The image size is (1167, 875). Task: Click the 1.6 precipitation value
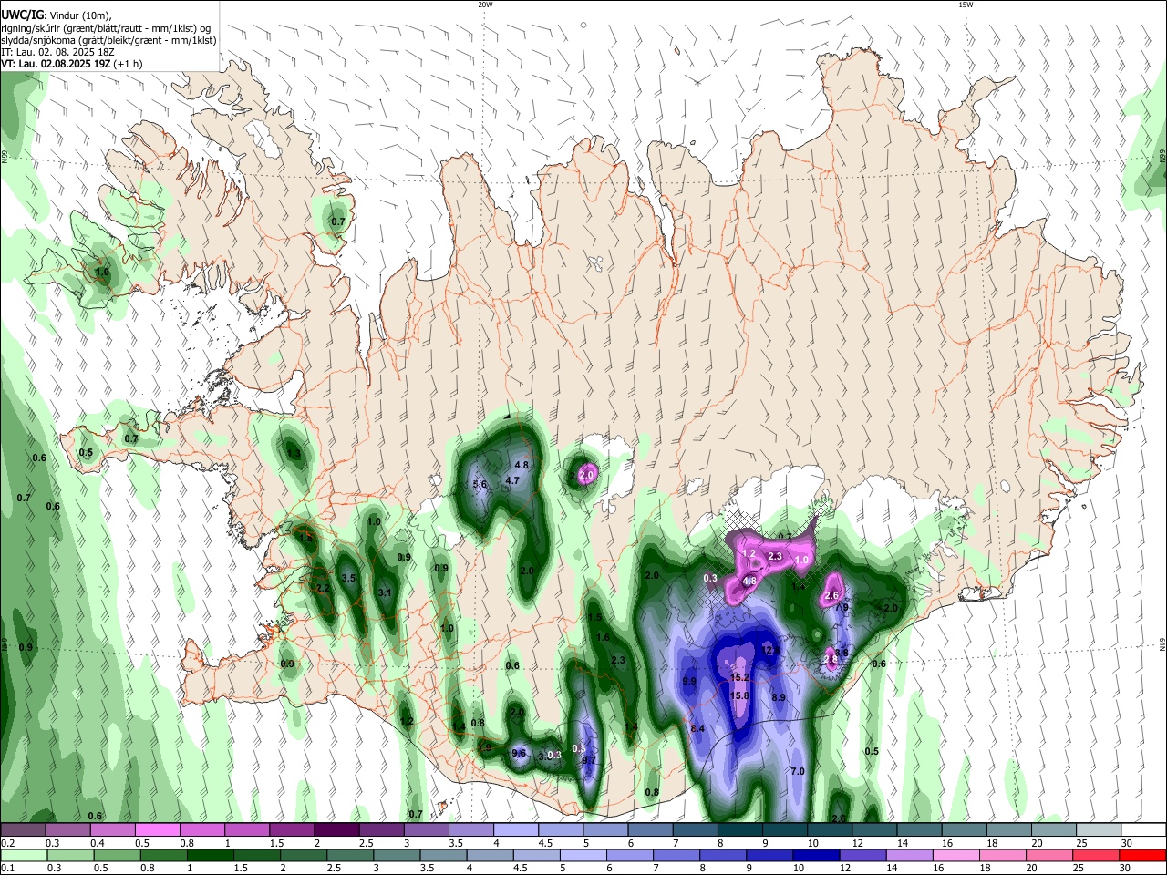coord(603,637)
